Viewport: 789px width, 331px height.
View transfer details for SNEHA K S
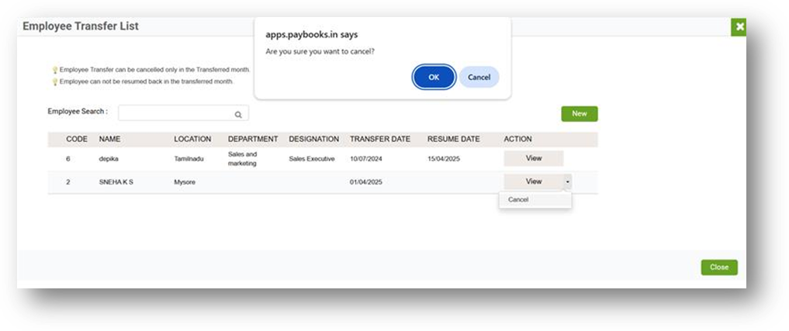click(x=534, y=181)
